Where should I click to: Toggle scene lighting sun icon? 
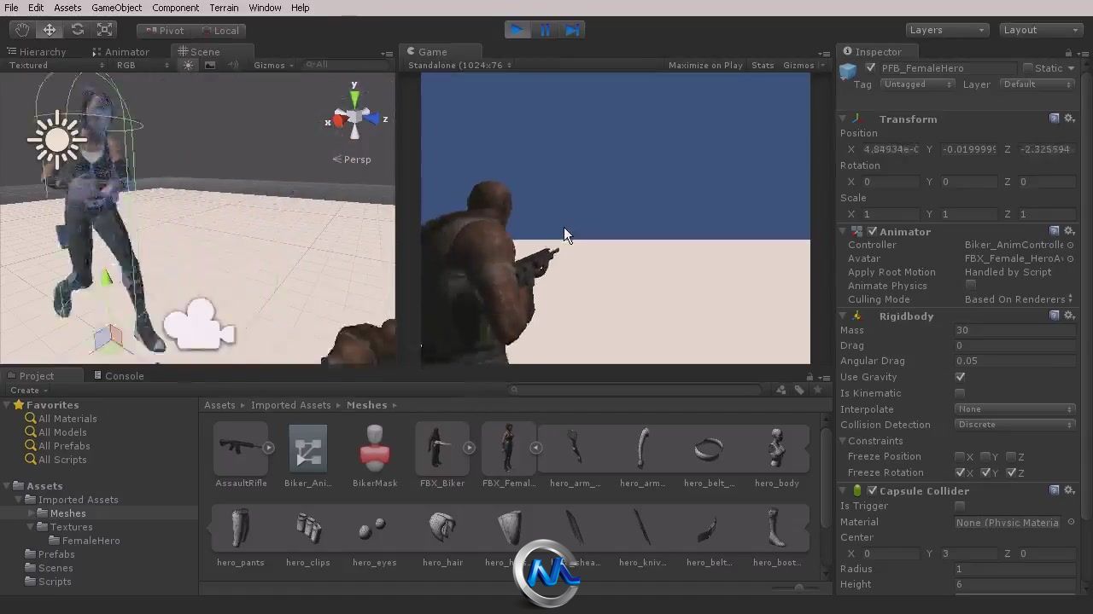click(189, 66)
